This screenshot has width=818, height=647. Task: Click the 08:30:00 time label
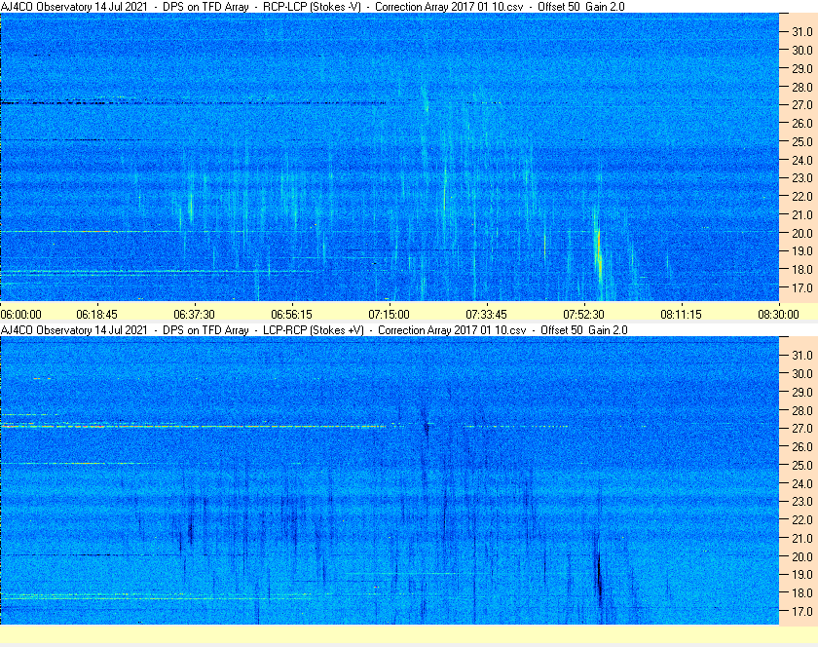point(778,315)
